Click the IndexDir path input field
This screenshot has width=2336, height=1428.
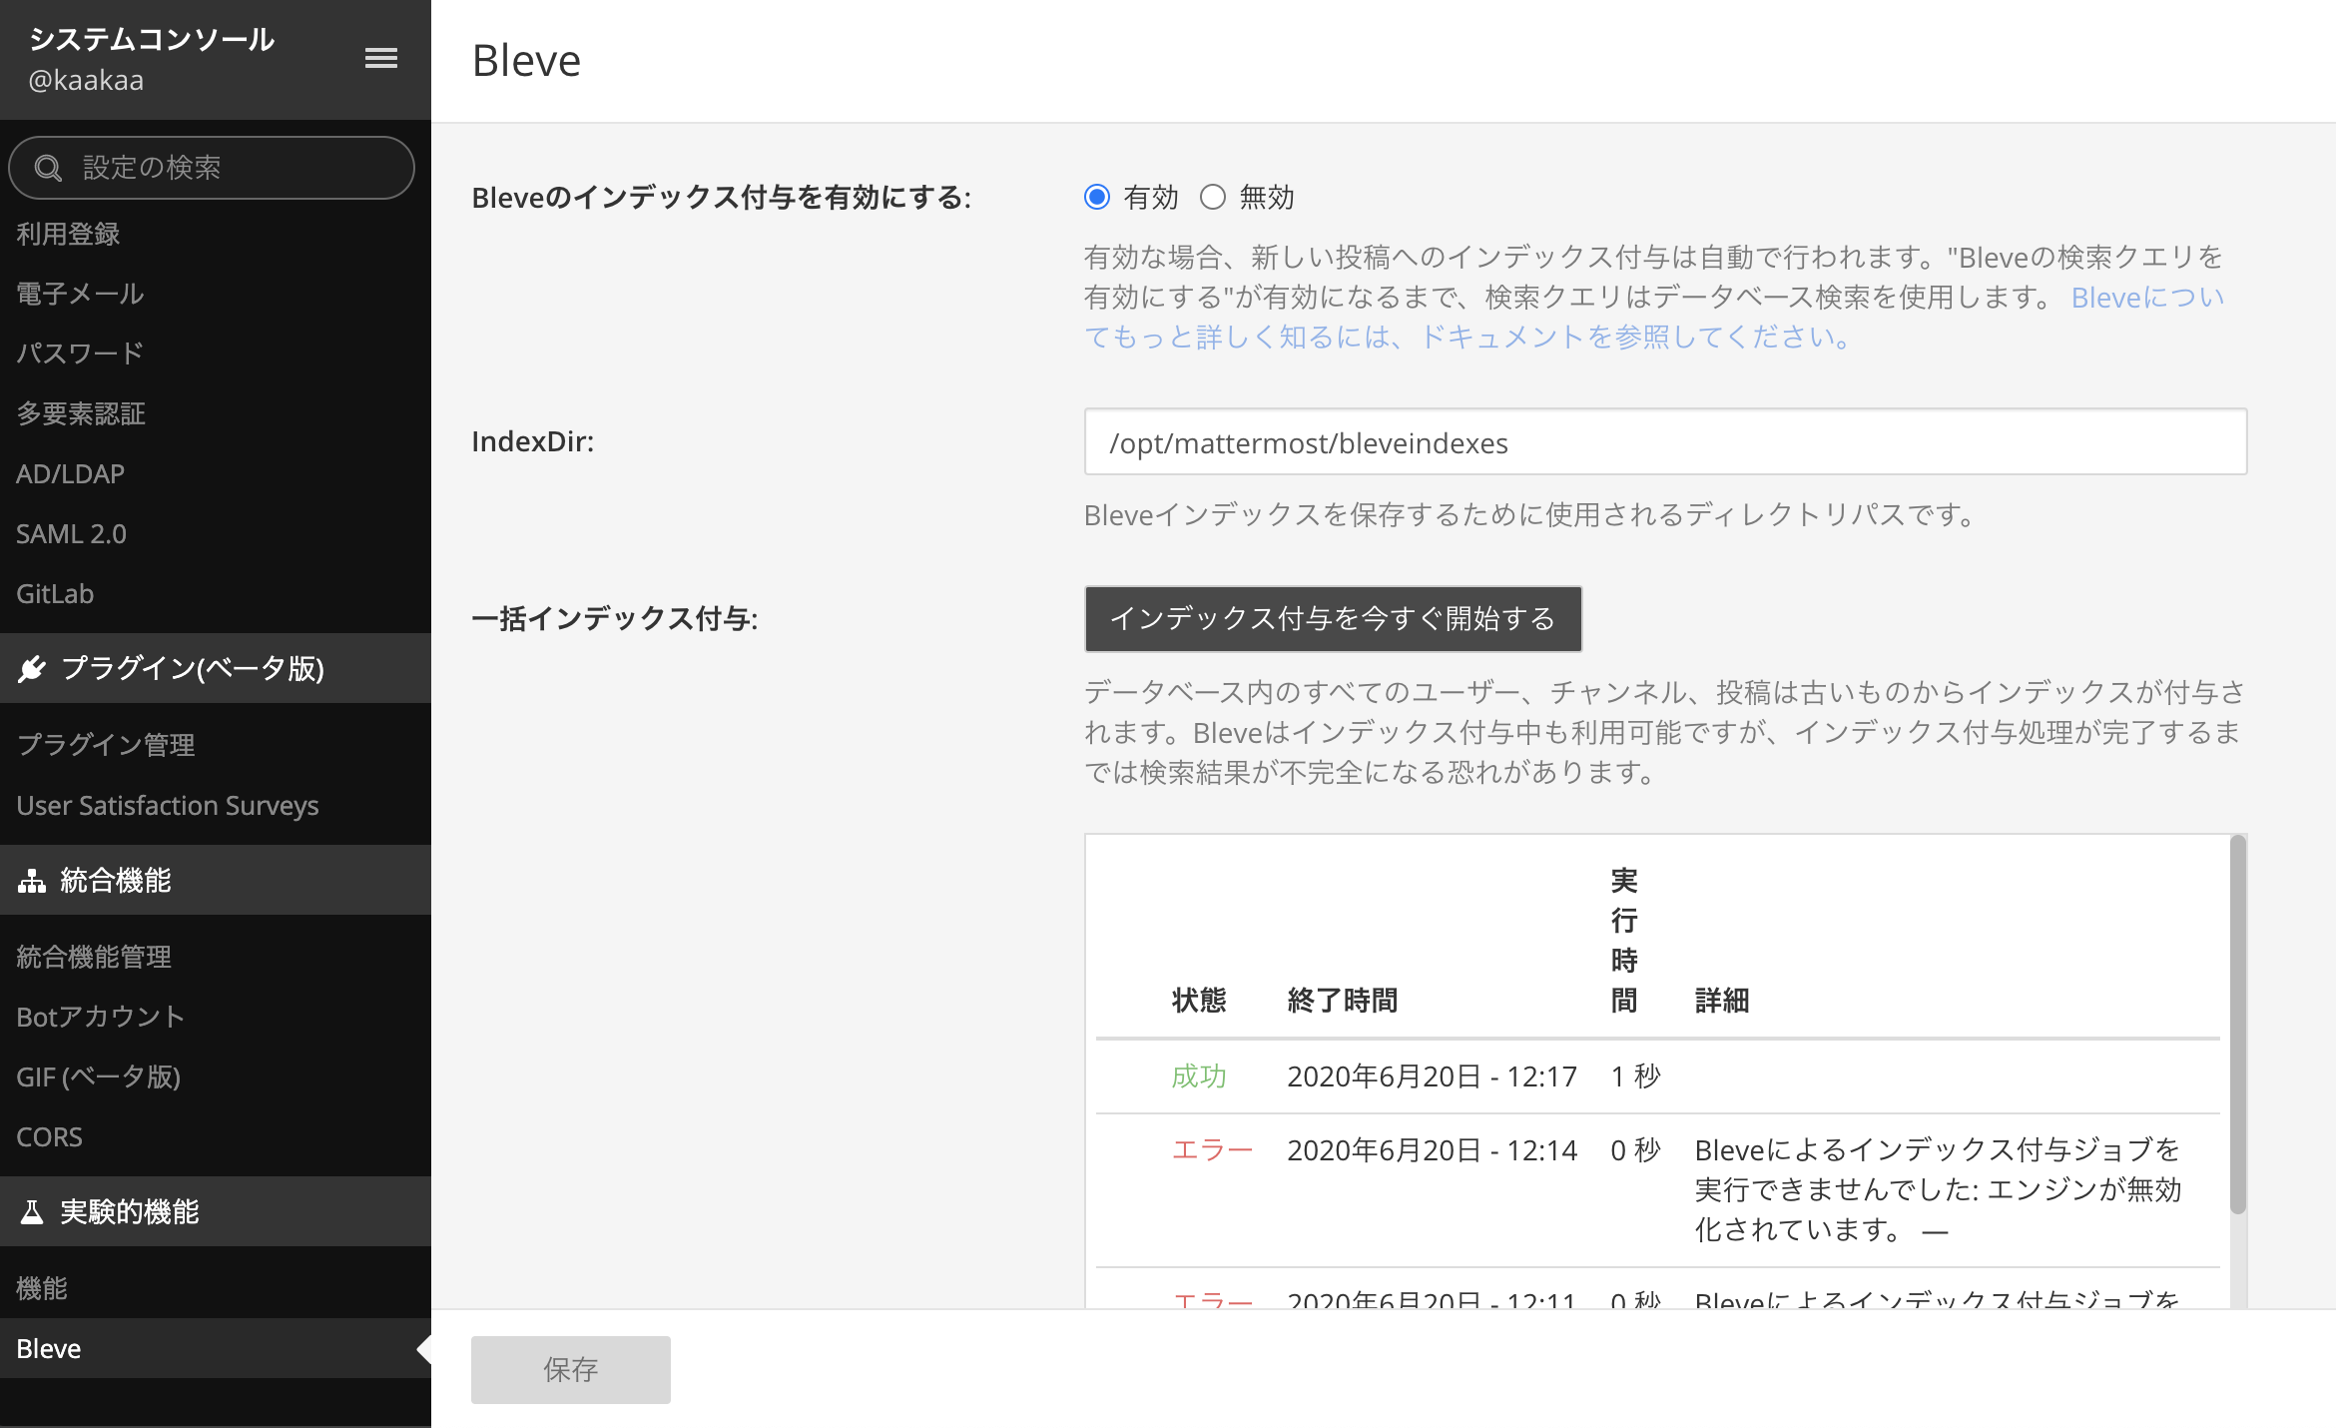click(1665, 442)
